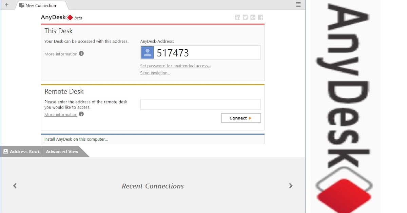Click the Twitter share icon
The width and height of the screenshot is (407, 213).
(x=245, y=17)
